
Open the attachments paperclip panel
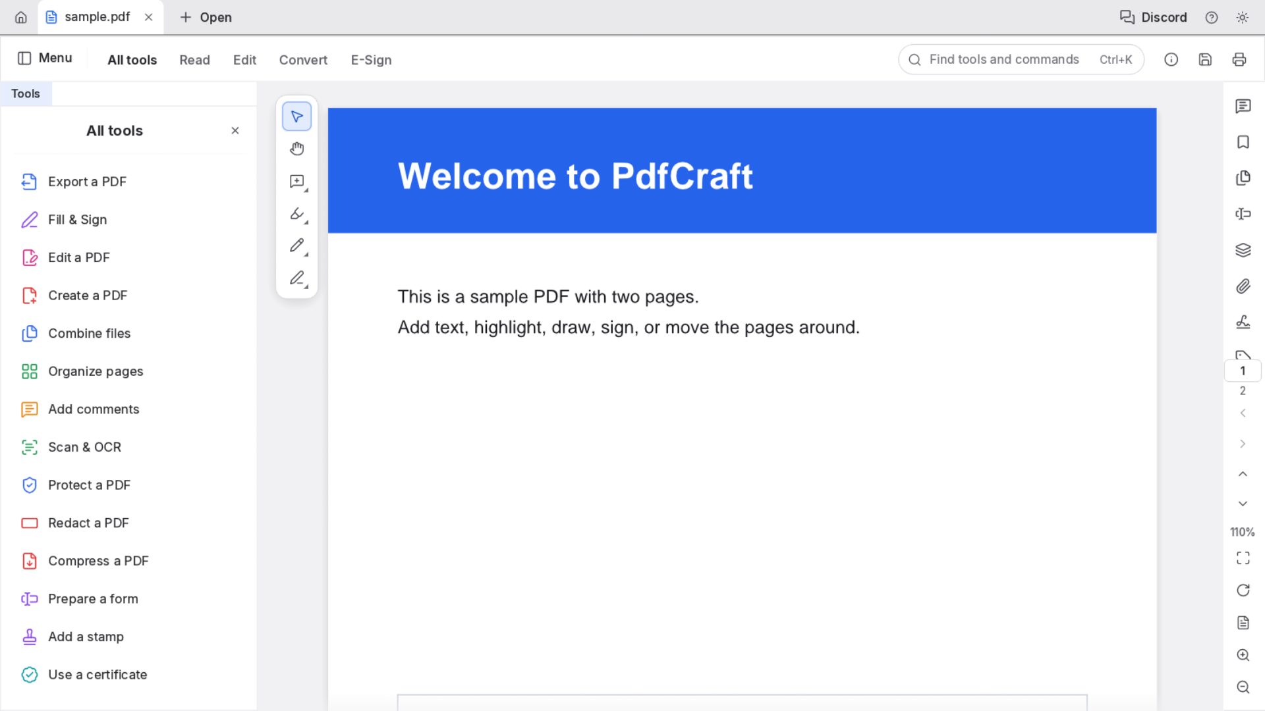1243,286
